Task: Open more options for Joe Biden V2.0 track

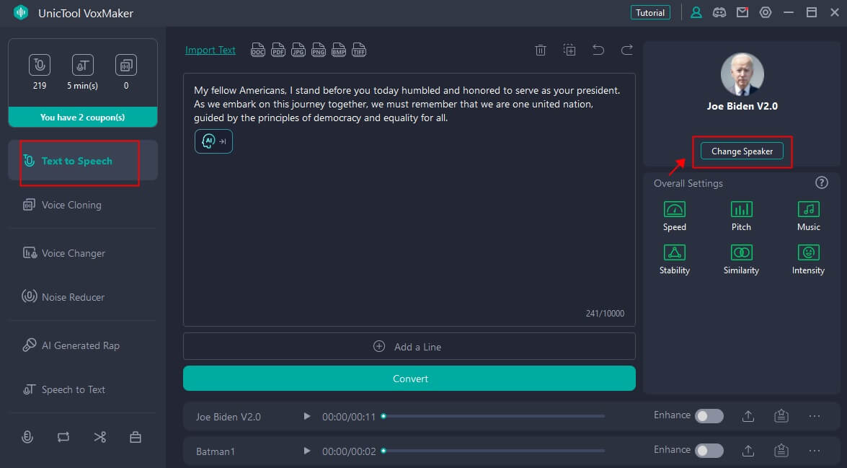Action: 815,416
